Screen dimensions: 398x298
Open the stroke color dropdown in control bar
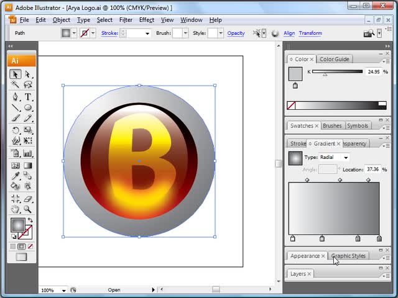(x=93, y=33)
